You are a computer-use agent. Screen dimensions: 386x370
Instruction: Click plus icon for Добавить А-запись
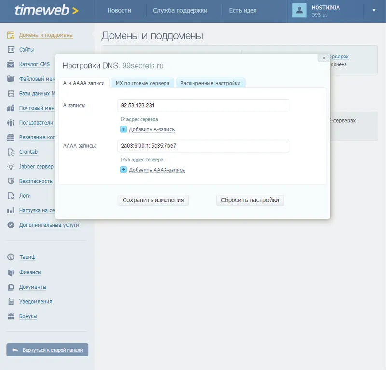coord(124,129)
